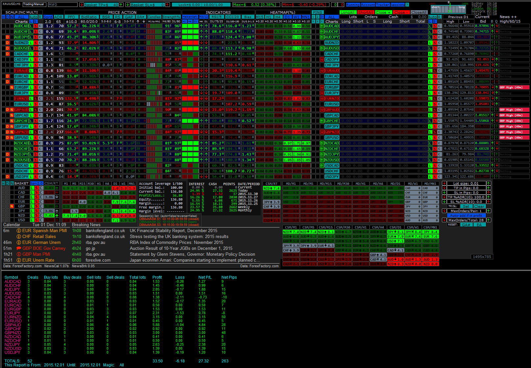Image resolution: width=531 pixels, height=368 pixels.
Task: Open the Tracker tab
Action: (382, 5)
